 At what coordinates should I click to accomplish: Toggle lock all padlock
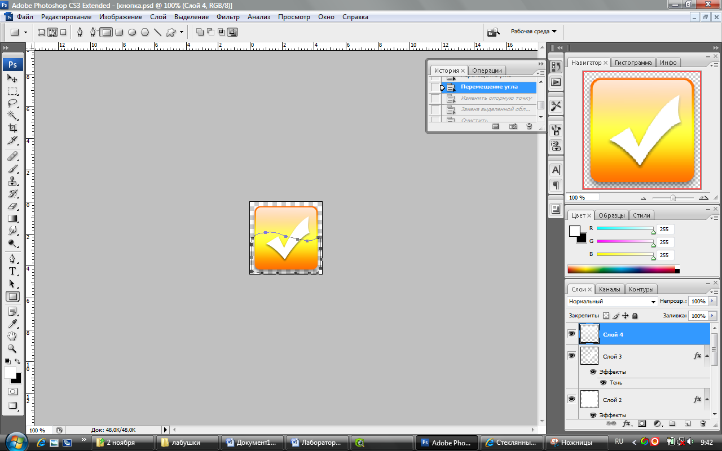[635, 316]
